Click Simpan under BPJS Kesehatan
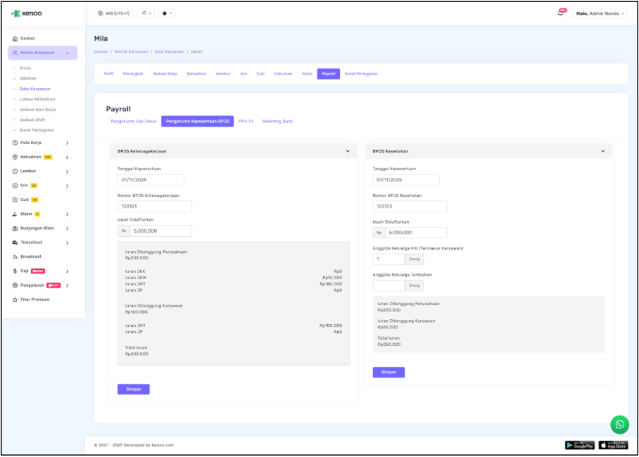 pos(388,372)
